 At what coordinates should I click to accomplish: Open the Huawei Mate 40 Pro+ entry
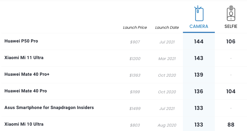pyautogui.click(x=27, y=74)
